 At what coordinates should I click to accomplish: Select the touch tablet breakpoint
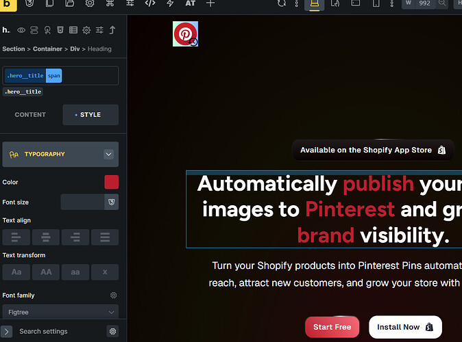pyautogui.click(x=335, y=3)
